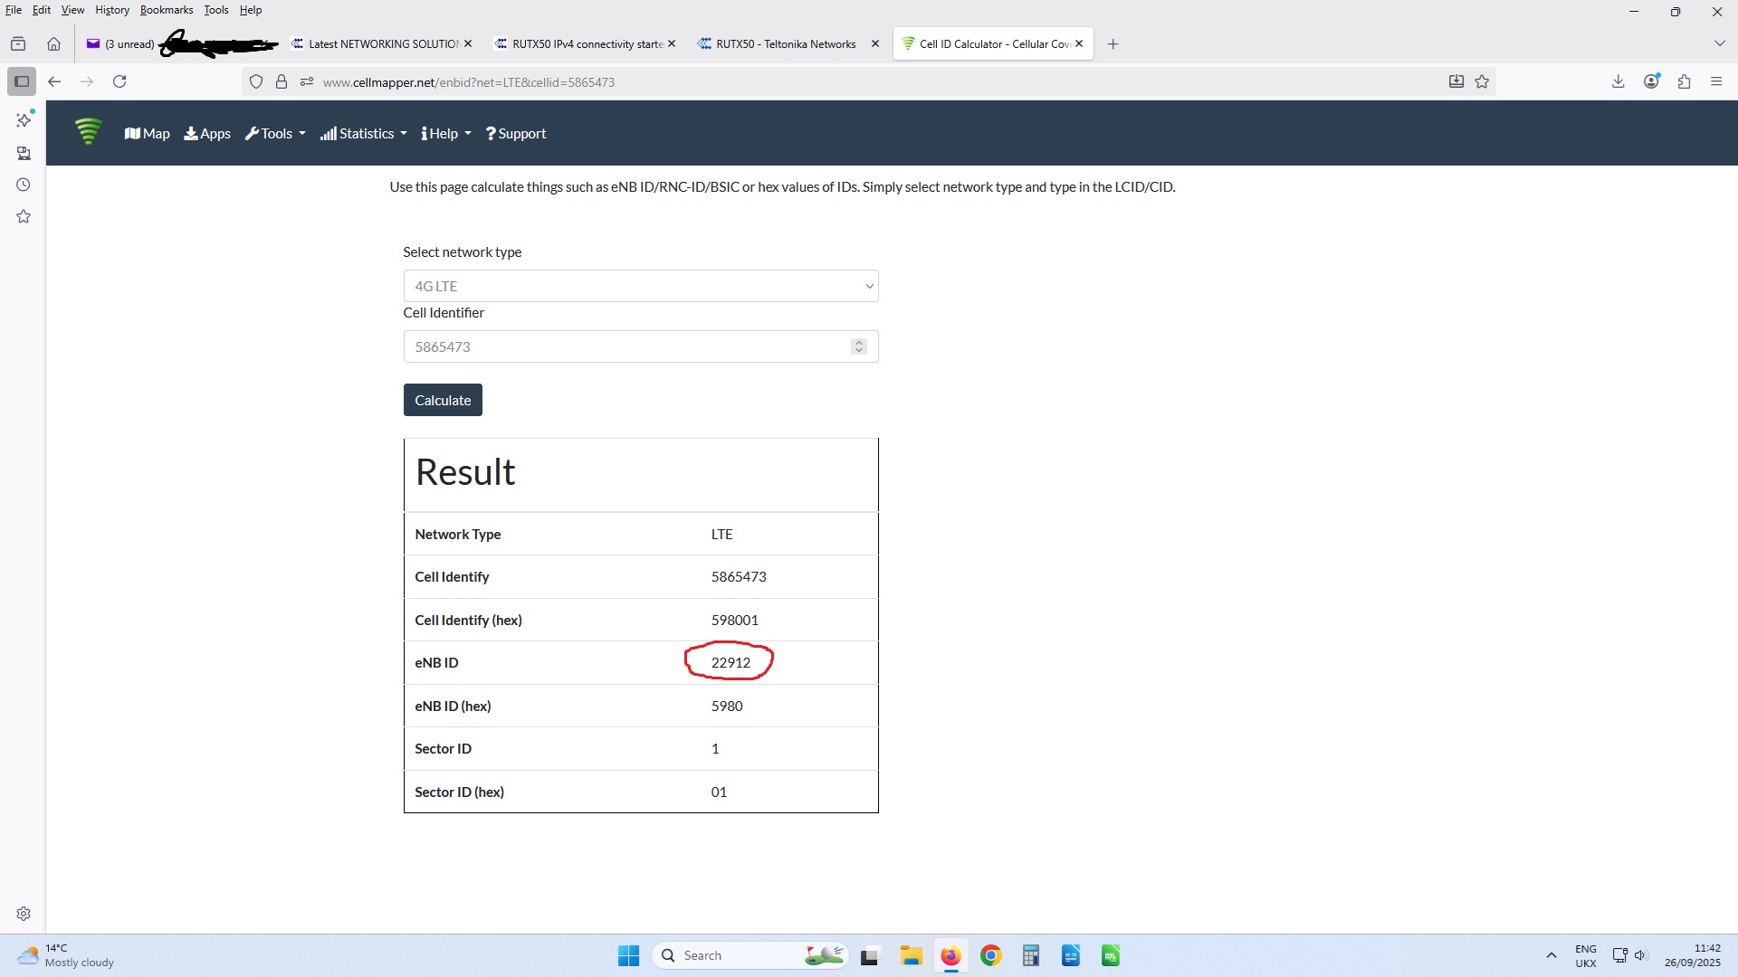
Task: Increment the Cell Identifier spinner
Action: pyautogui.click(x=858, y=342)
